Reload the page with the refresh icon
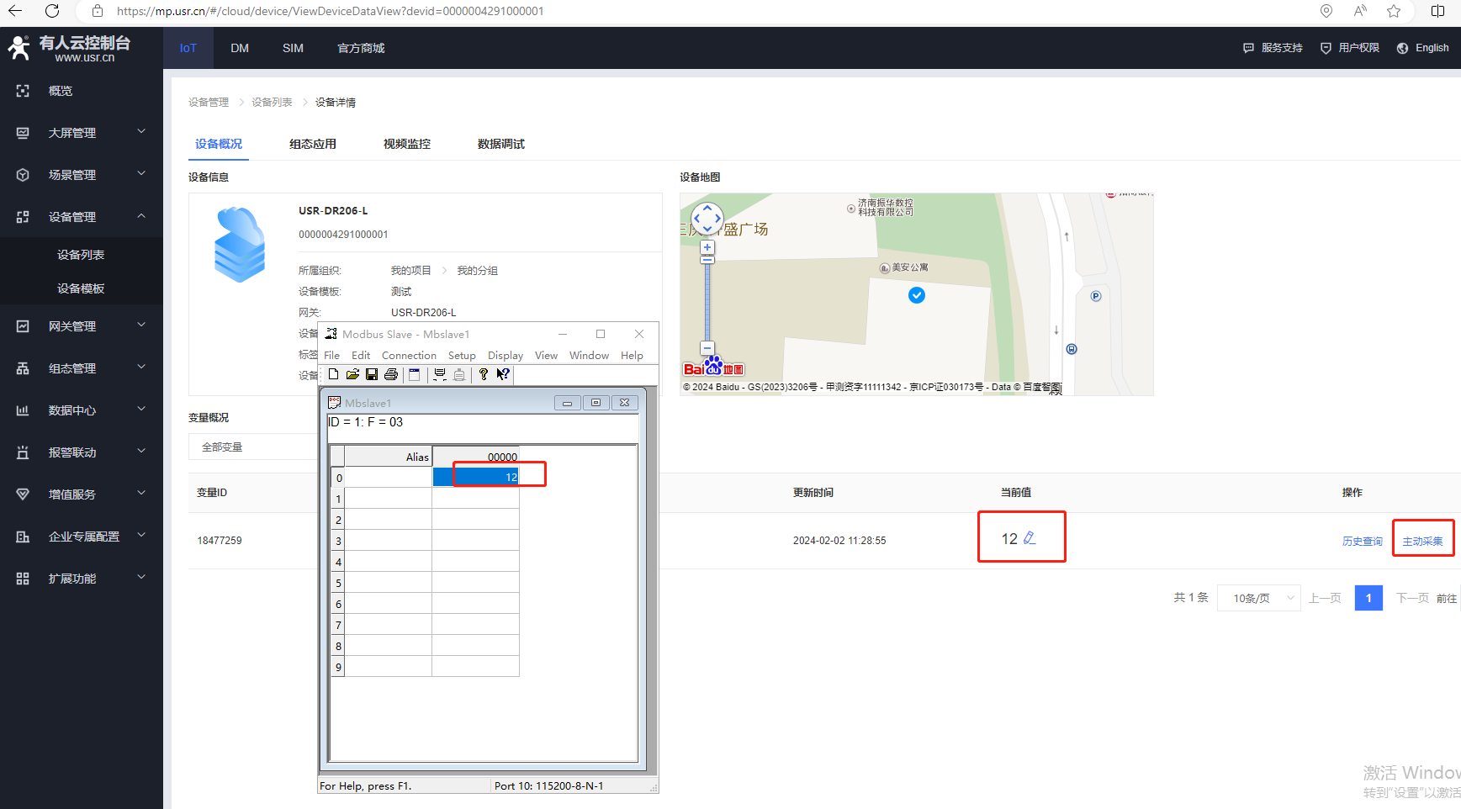Screen dimensions: 1461x809 pos(52,11)
